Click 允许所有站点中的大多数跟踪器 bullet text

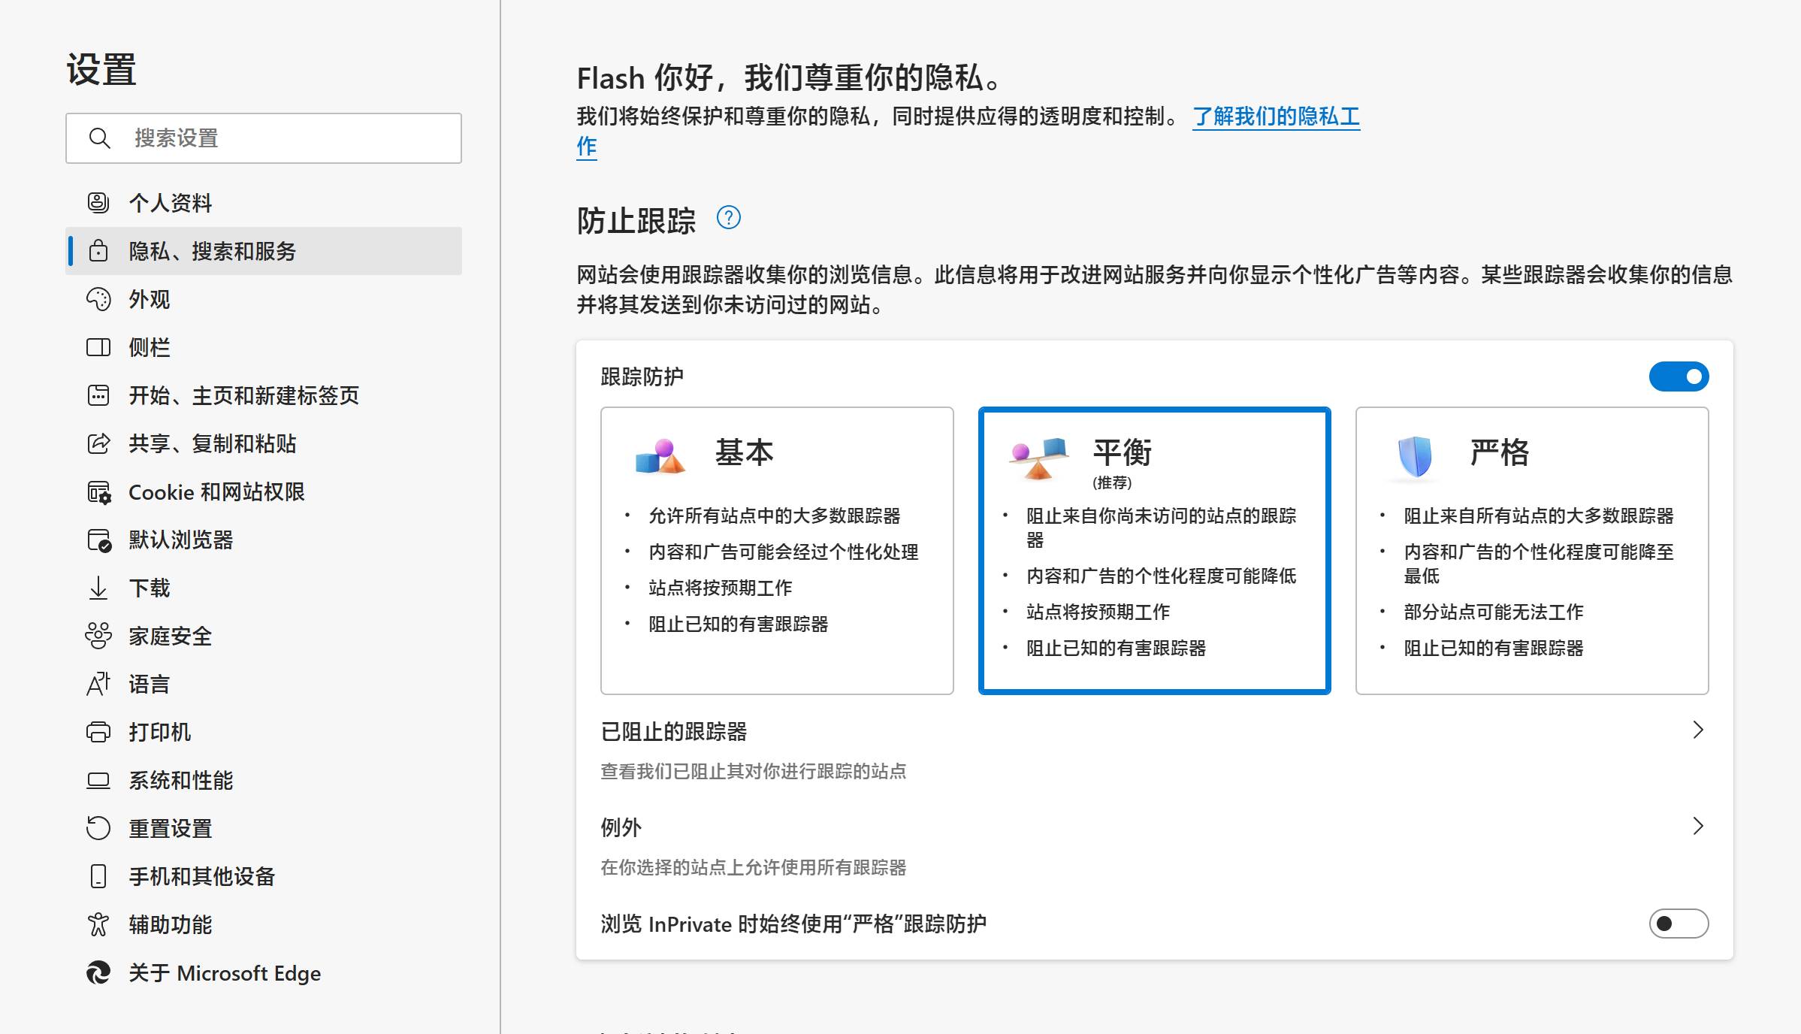tap(775, 515)
